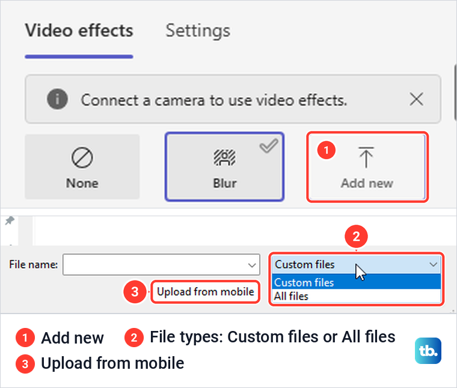Click the Add new upload arrow icon
The image size is (457, 388).
(366, 157)
